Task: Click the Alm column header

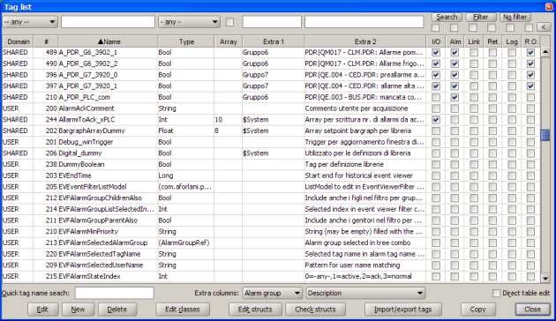Action: click(455, 41)
